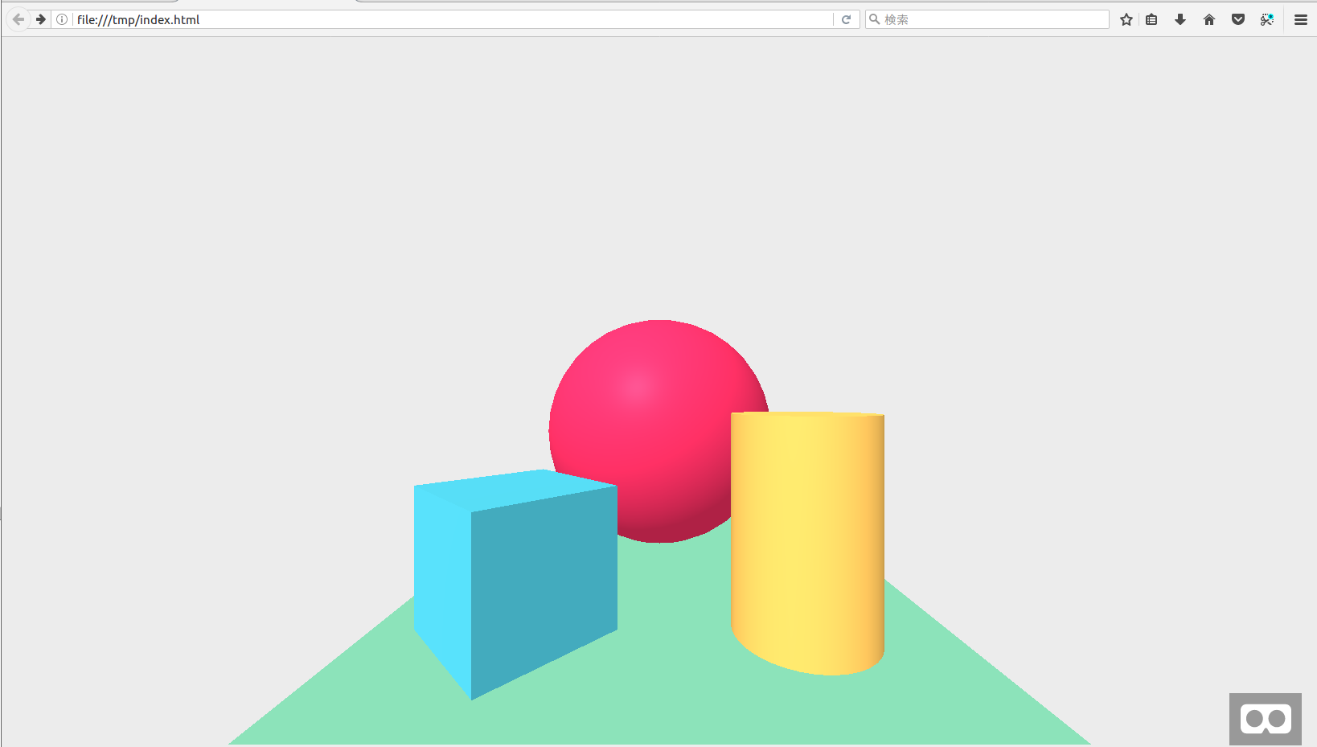The width and height of the screenshot is (1317, 747).
Task: Open the downloads panel
Action: tap(1180, 19)
